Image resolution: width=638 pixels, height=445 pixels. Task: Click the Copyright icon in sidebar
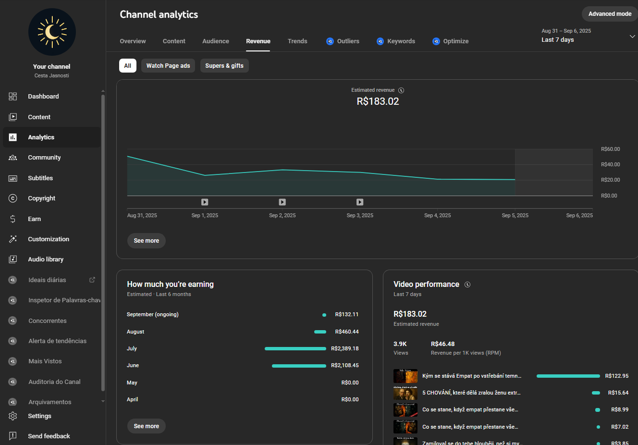point(13,198)
